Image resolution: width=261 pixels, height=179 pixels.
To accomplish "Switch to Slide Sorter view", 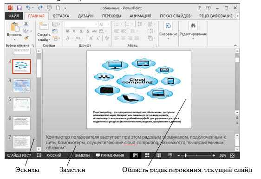I will (x=147, y=155).
